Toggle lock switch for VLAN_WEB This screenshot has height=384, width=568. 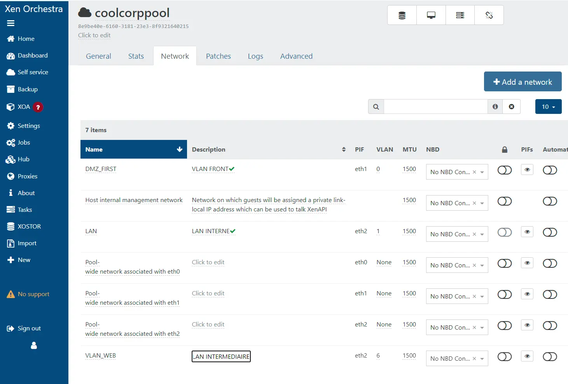click(505, 357)
